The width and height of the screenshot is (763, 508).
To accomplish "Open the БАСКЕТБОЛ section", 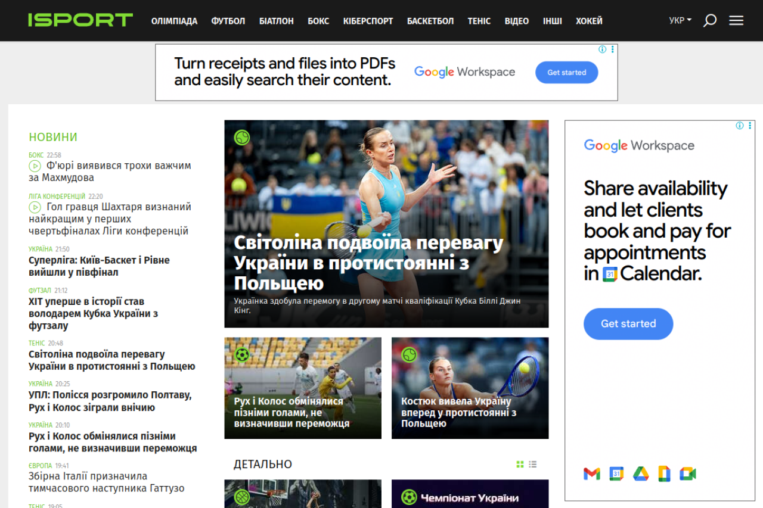I will 430,21.
